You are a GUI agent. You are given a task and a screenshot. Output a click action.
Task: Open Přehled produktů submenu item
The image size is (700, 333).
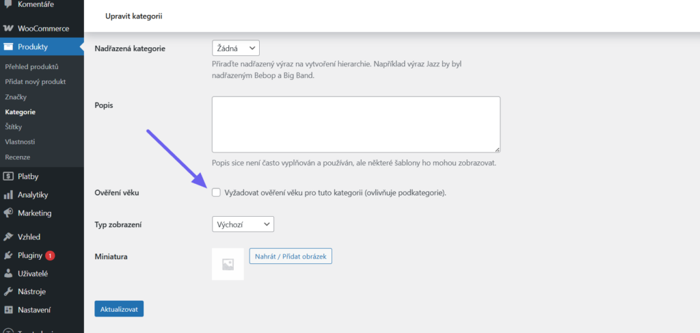(x=31, y=67)
